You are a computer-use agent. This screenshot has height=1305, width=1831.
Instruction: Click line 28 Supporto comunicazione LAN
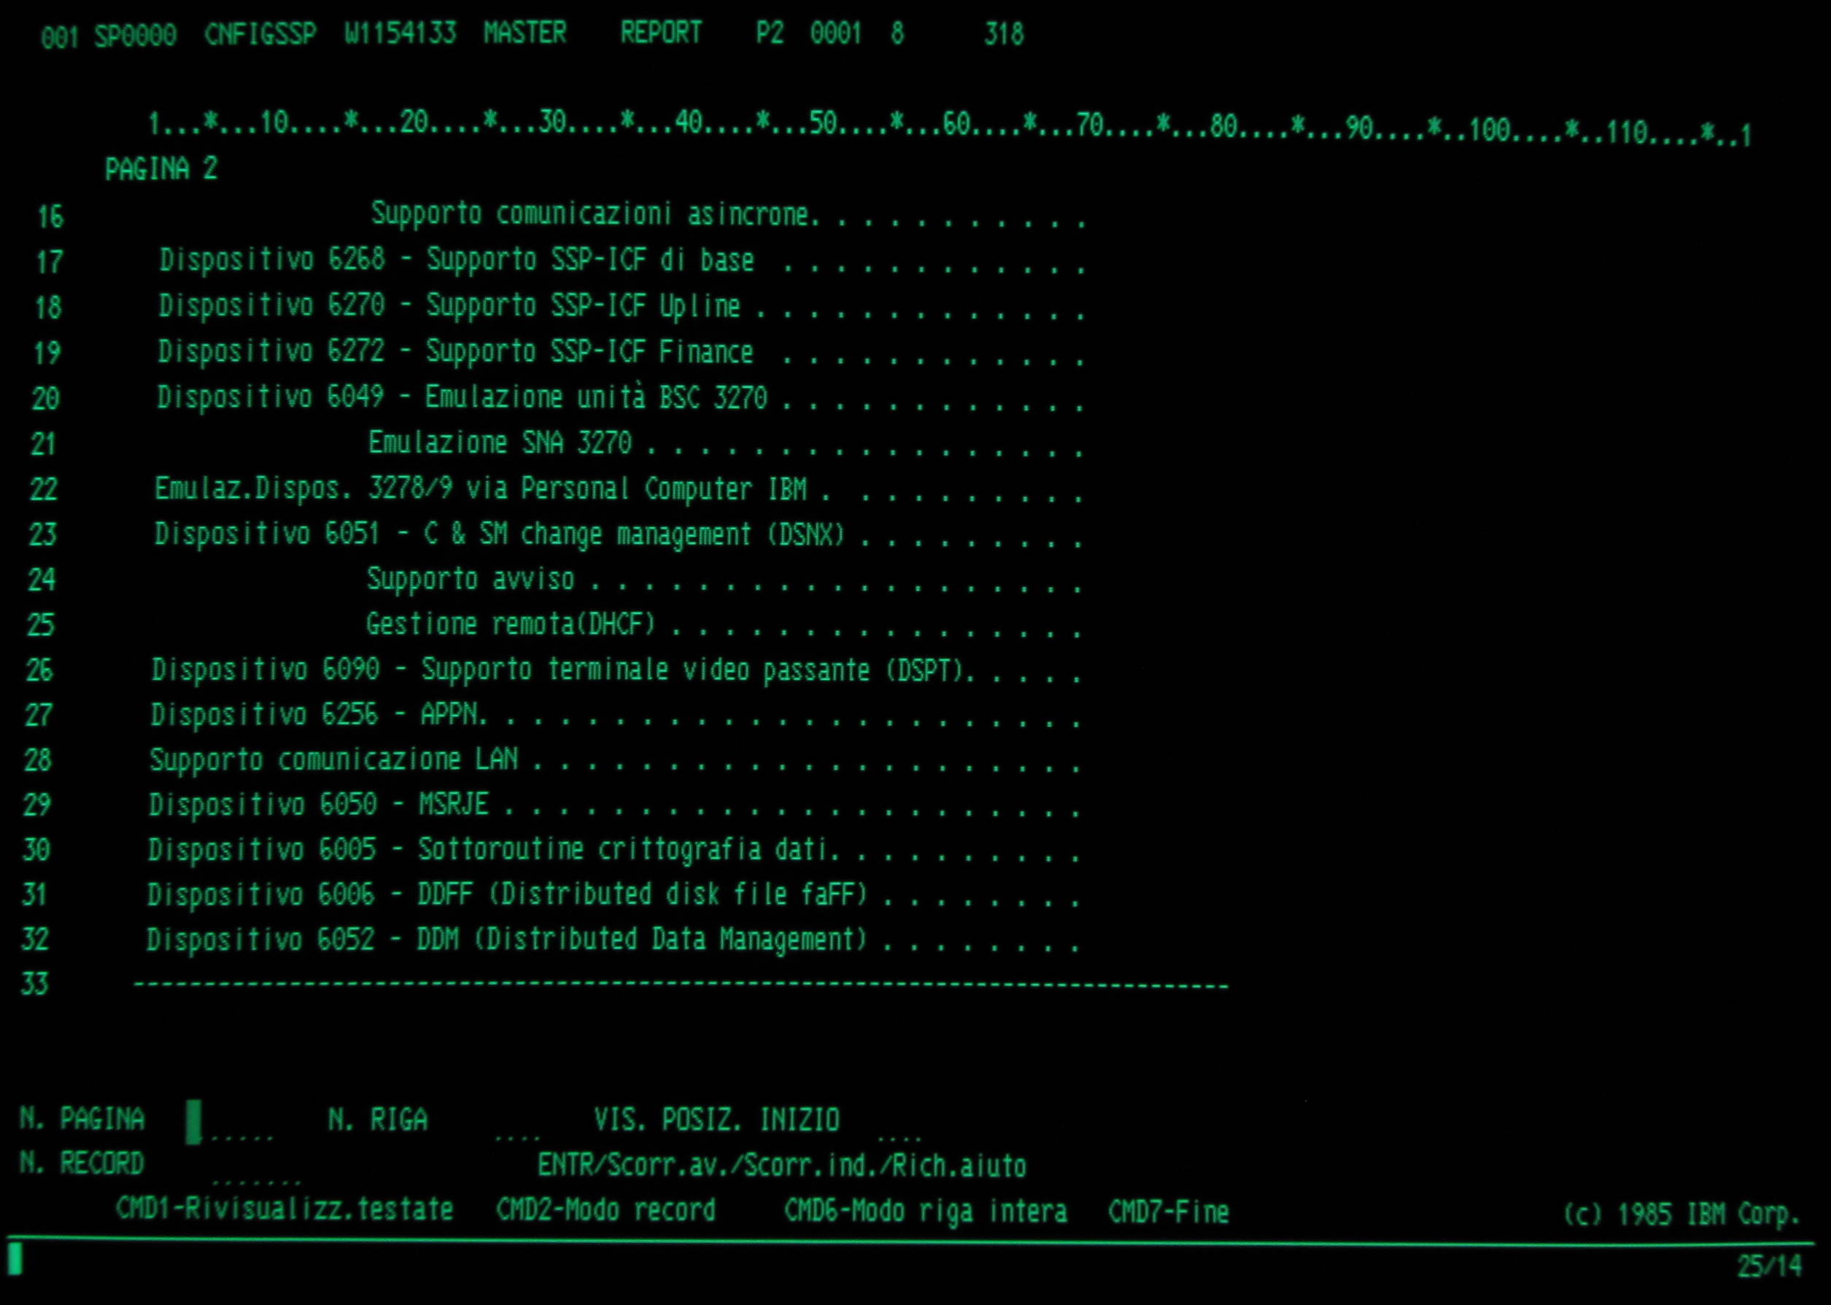point(333,760)
